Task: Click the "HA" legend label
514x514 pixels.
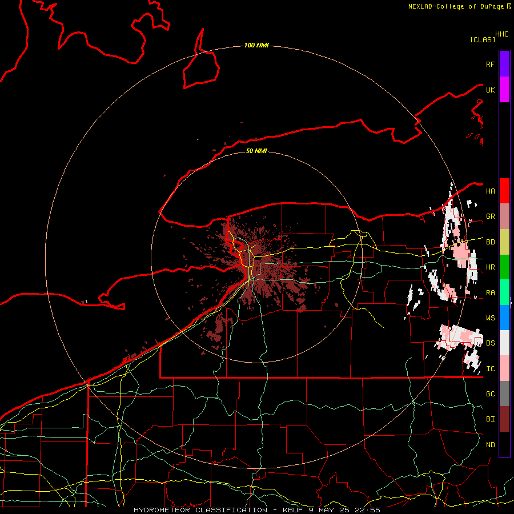Action: pyautogui.click(x=490, y=191)
